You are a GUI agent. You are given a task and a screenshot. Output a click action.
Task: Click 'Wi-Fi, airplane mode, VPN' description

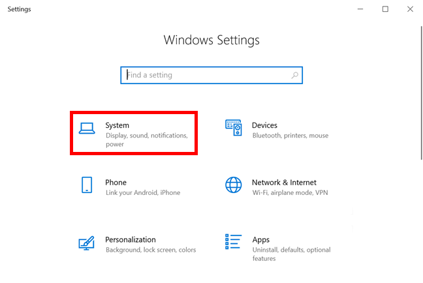click(290, 193)
